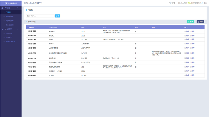The width and height of the screenshot is (209, 117).
Task: Toggle the 流向管理 section chevron
Action: pyautogui.click(x=18, y=29)
